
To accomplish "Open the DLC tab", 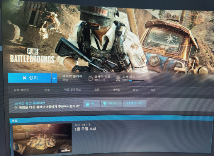I will [47, 90].
